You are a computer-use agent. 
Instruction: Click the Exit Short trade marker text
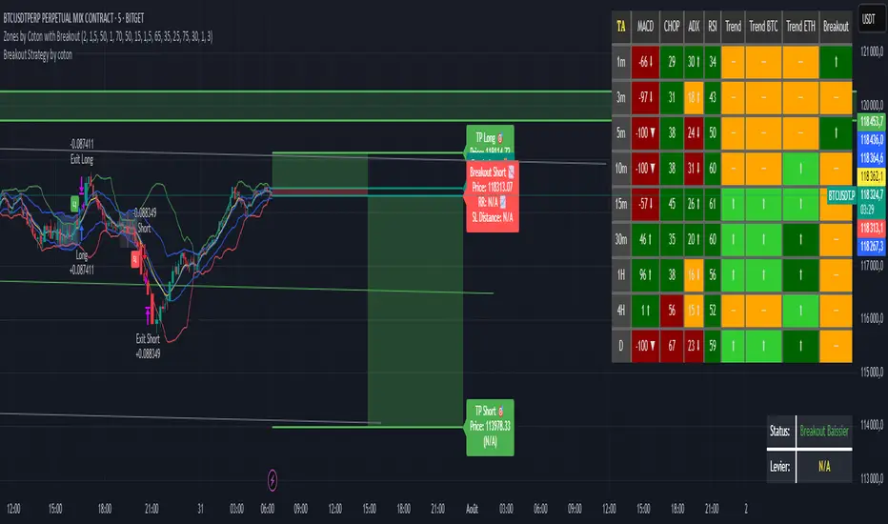[148, 339]
